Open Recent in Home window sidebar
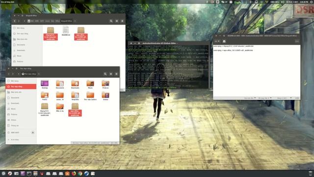Viewport: 314px width, 177px height. tap(21, 81)
